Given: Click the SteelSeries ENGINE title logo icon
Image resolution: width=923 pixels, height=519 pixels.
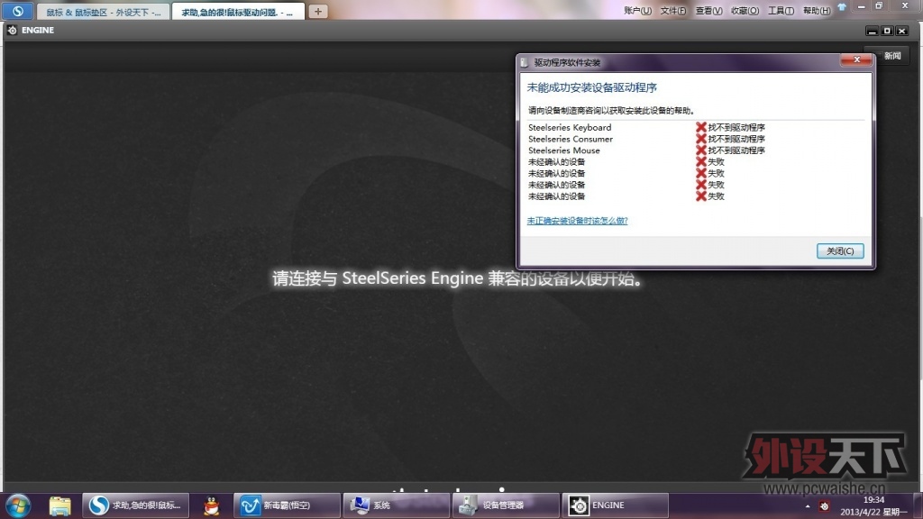Looking at the screenshot, I should 13,30.
